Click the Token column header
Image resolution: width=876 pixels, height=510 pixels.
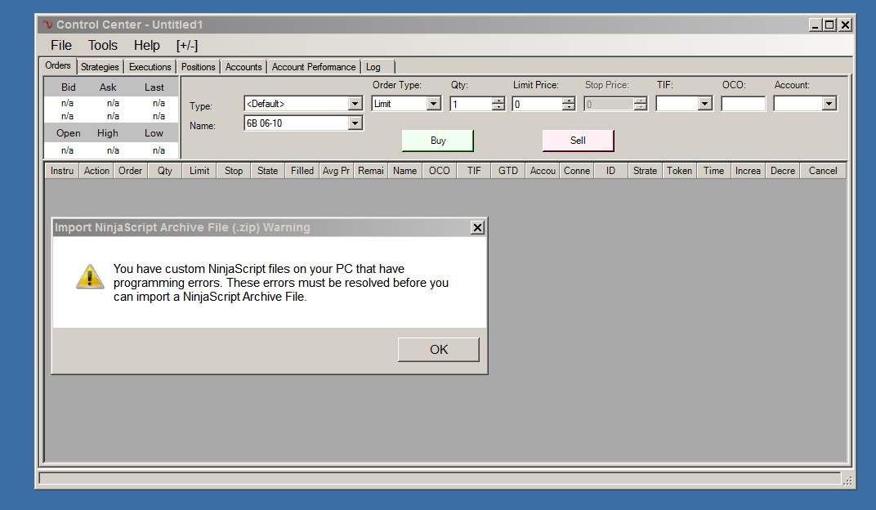(x=679, y=171)
